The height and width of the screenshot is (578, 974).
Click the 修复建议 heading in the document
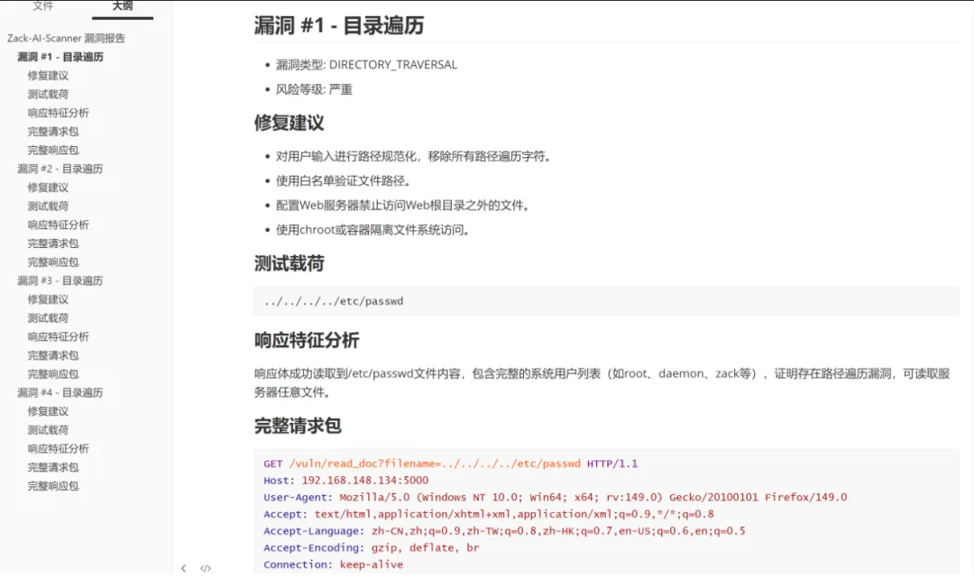(289, 123)
